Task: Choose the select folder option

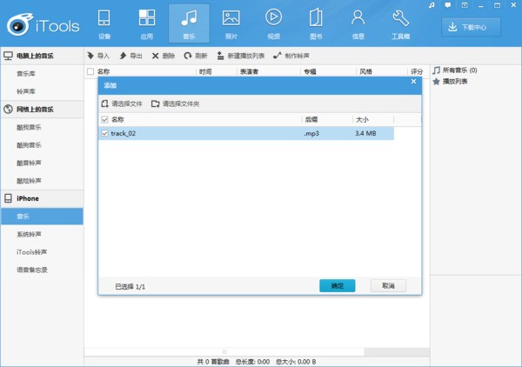Action: [175, 103]
